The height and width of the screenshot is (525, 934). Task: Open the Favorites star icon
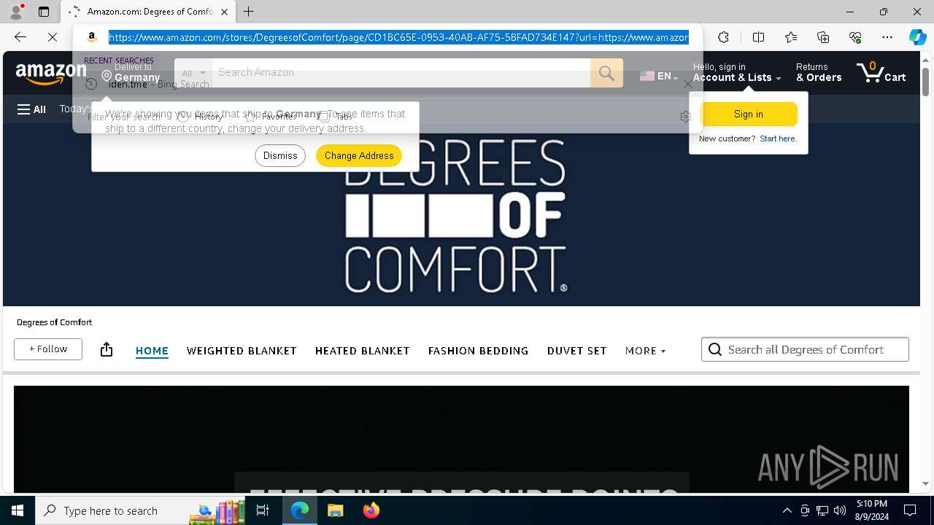point(791,37)
